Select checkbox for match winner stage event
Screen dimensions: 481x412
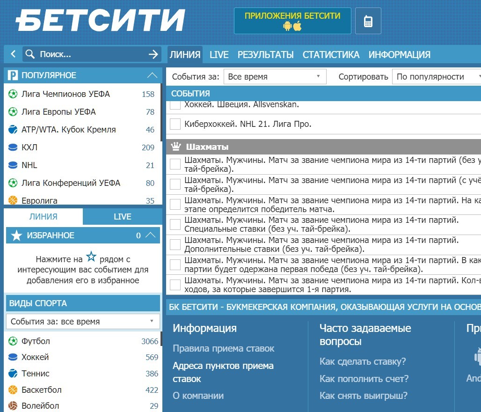pos(175,205)
